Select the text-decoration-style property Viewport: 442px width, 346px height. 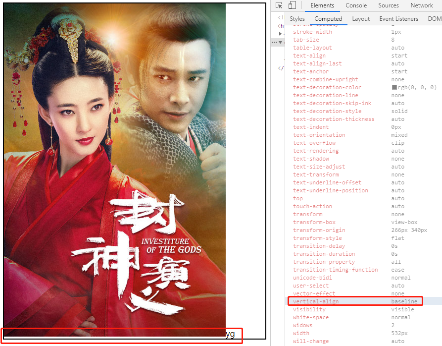click(327, 111)
